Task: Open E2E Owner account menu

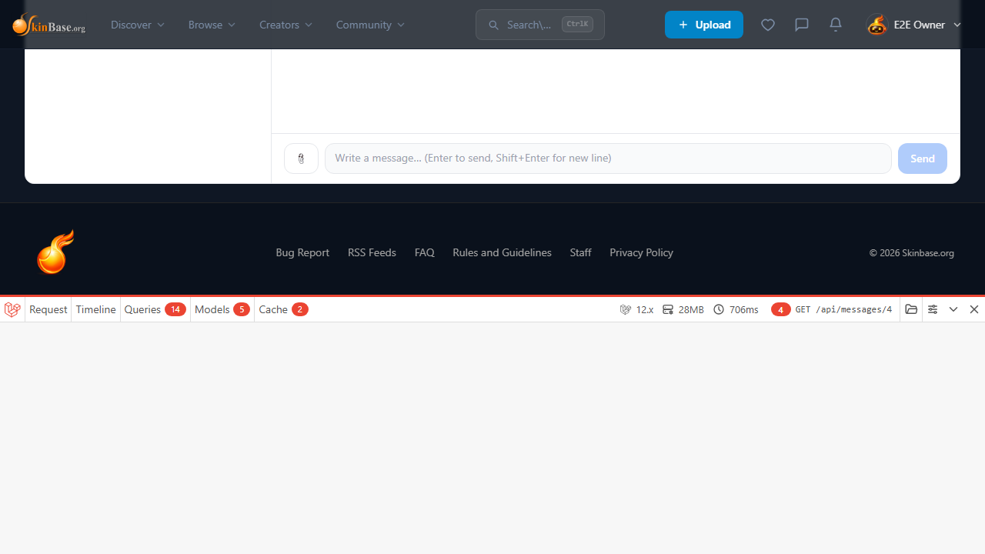Action: tap(914, 25)
